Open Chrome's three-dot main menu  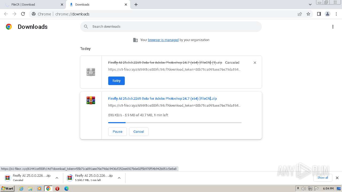(336, 14)
